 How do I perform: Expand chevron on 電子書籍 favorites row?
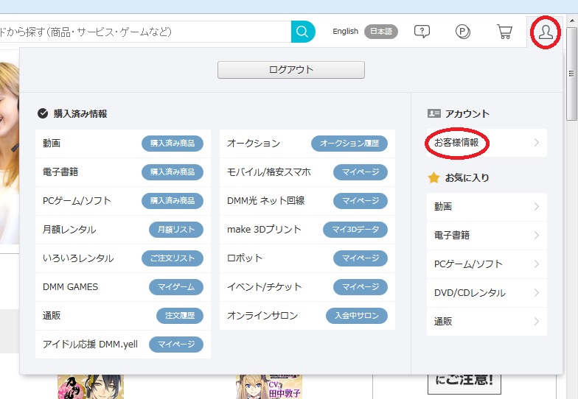[537, 236]
